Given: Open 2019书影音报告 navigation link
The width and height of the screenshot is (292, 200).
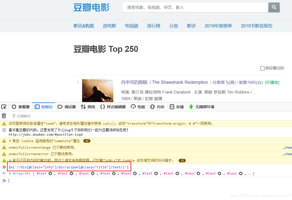Looking at the screenshot, I should click(x=257, y=26).
